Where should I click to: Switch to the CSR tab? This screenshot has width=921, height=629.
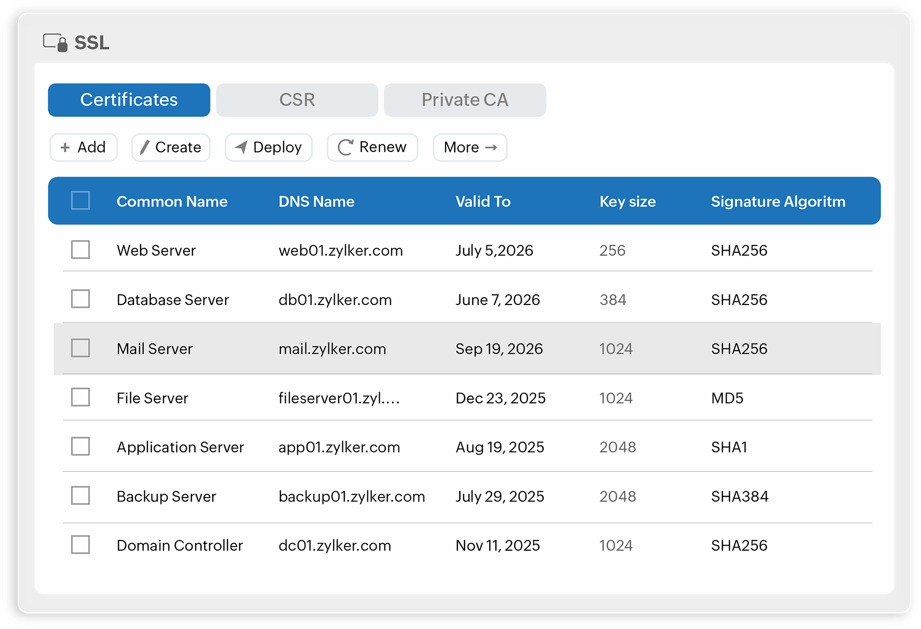297,100
